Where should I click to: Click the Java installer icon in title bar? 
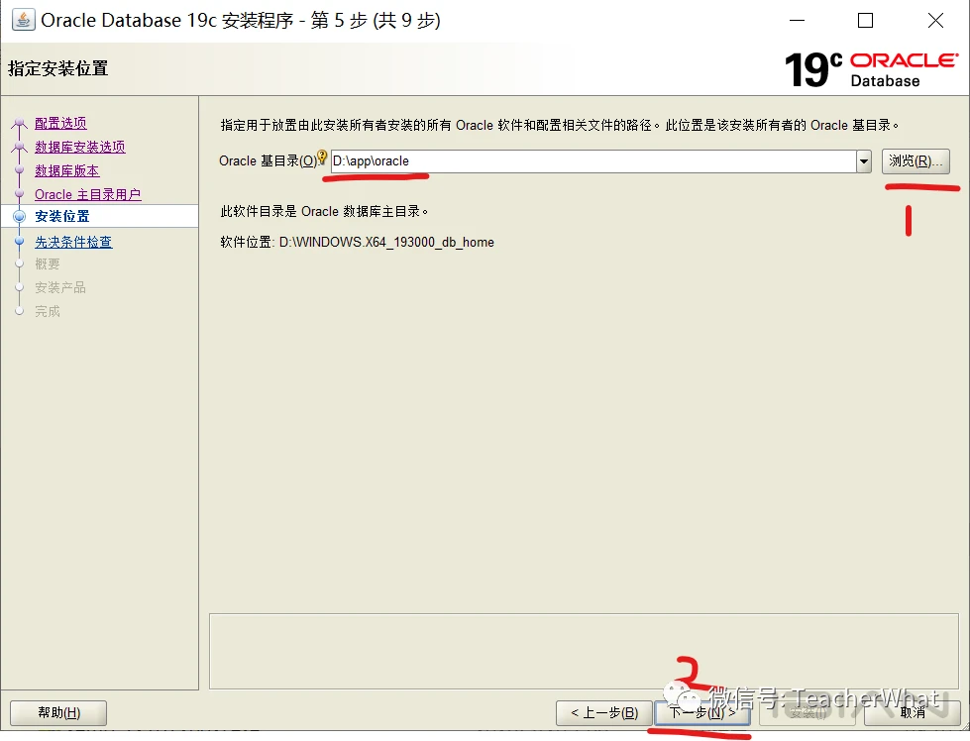pos(23,20)
